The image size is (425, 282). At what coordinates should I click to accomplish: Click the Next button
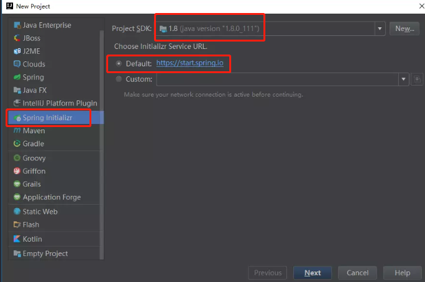[x=313, y=273]
